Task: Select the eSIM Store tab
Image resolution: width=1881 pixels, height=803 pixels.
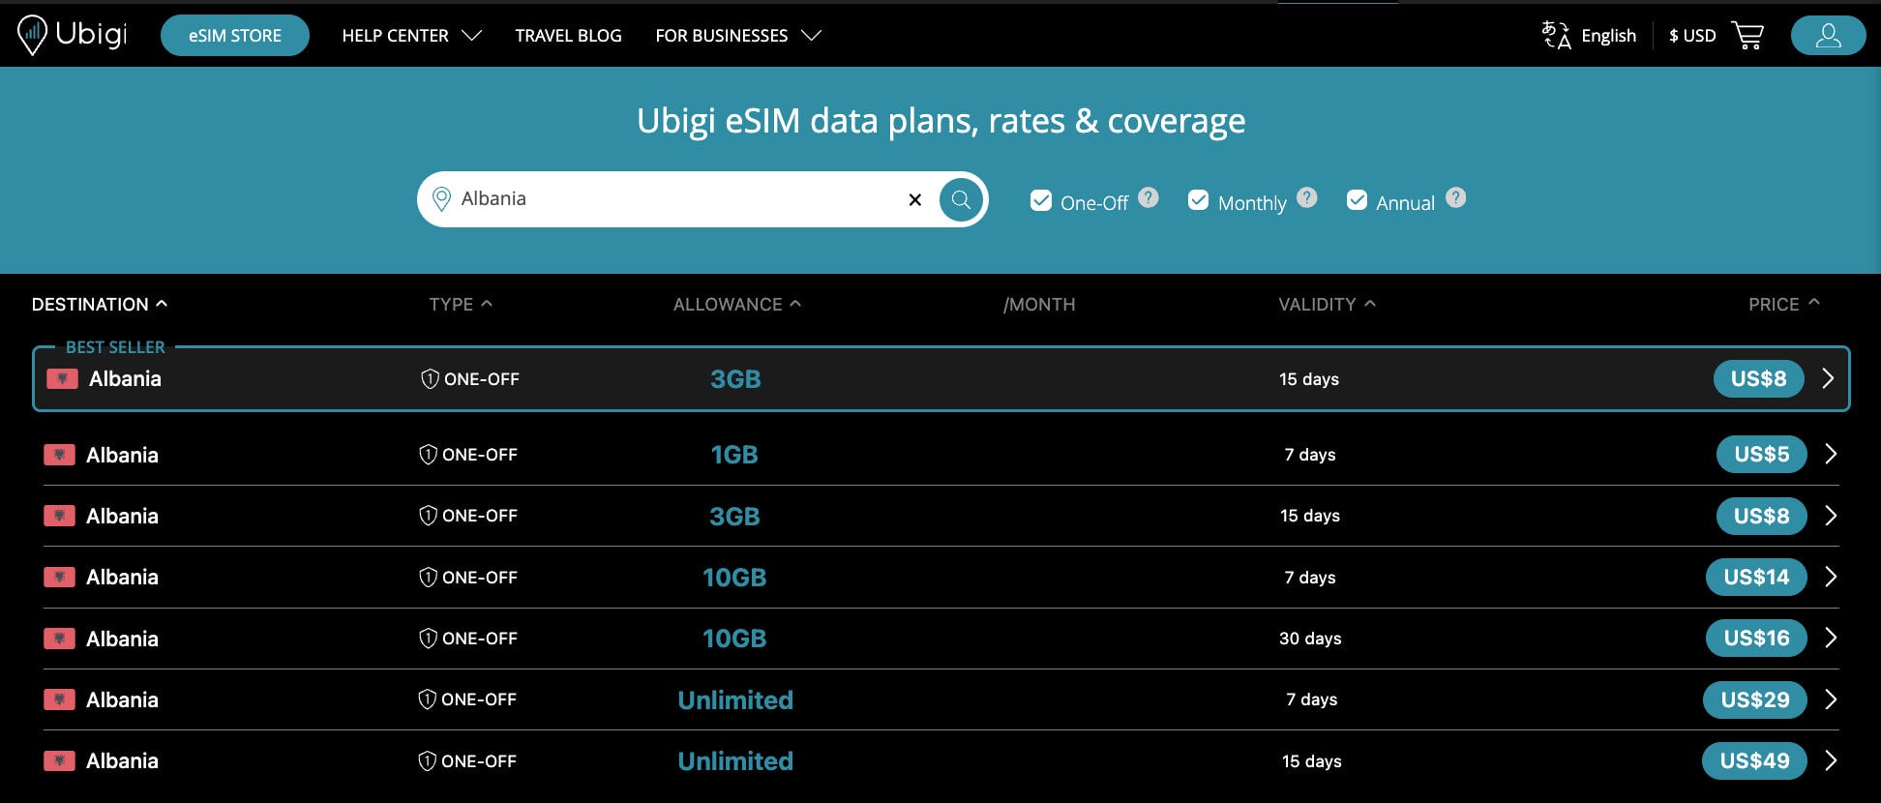Action: click(235, 36)
